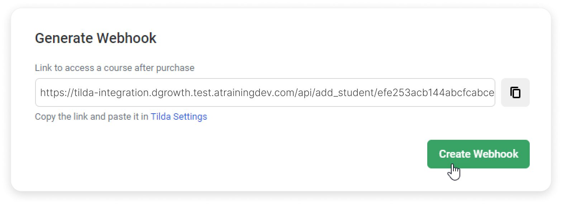Click the Generate Webhook heading
The image size is (562, 205).
tap(96, 38)
